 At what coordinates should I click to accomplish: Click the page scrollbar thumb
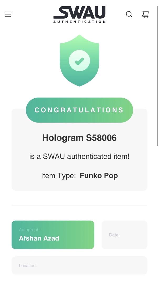point(157,76)
